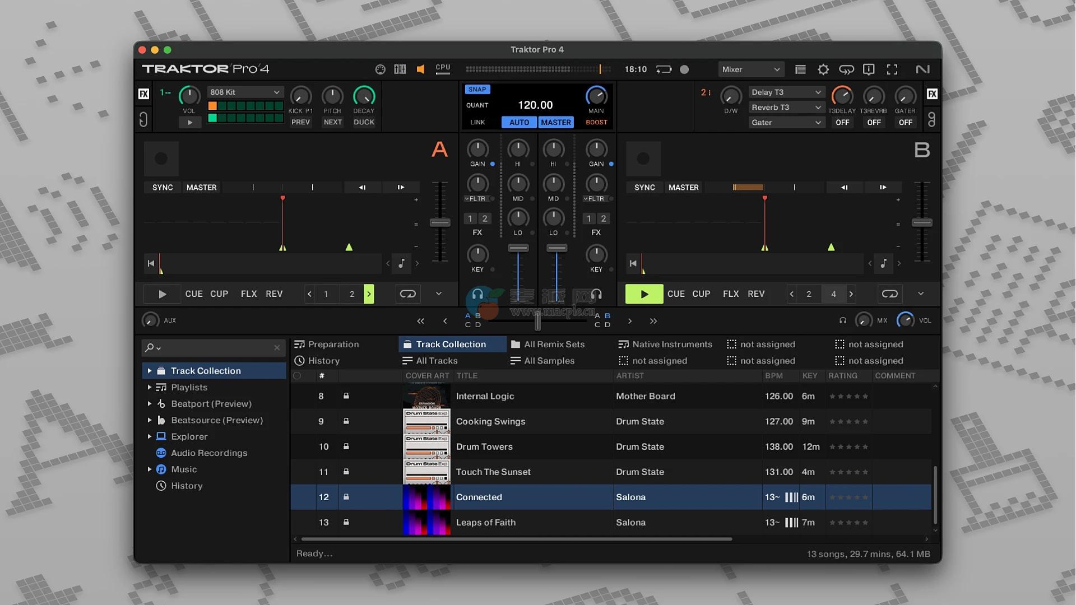Click the Deck A headphone cue icon
Screen dimensions: 1076x605
coord(477,294)
